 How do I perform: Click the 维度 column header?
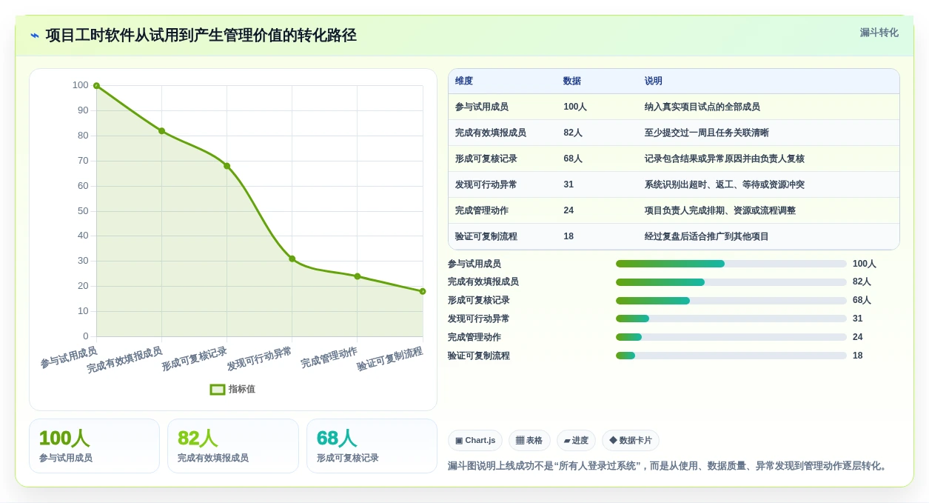tap(464, 81)
